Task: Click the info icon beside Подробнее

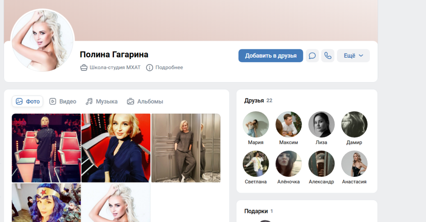Action: pyautogui.click(x=149, y=68)
